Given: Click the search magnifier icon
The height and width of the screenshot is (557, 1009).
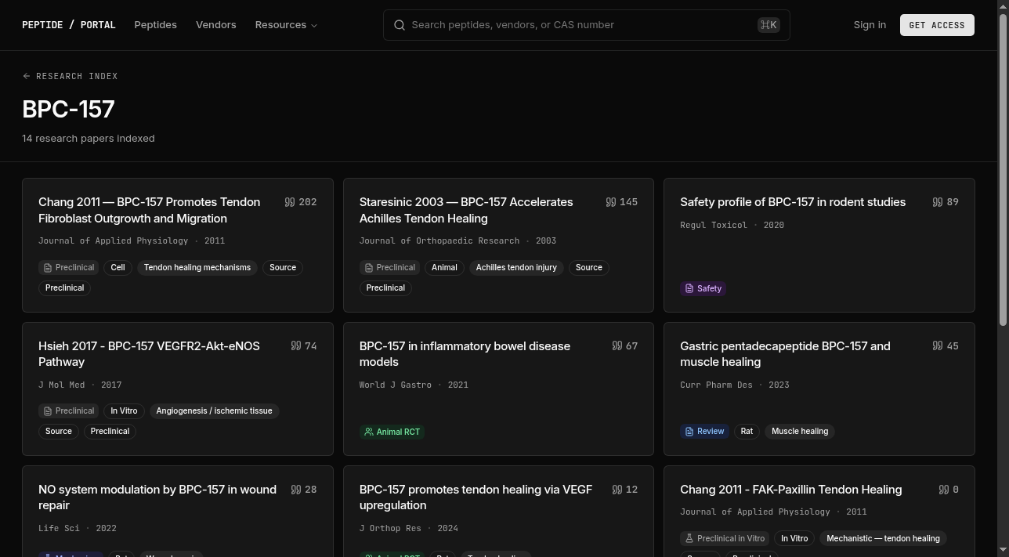Looking at the screenshot, I should 400,25.
